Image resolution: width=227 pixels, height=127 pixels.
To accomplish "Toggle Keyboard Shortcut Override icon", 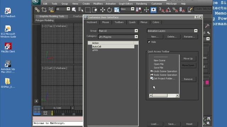I will [x=153, y=10].
